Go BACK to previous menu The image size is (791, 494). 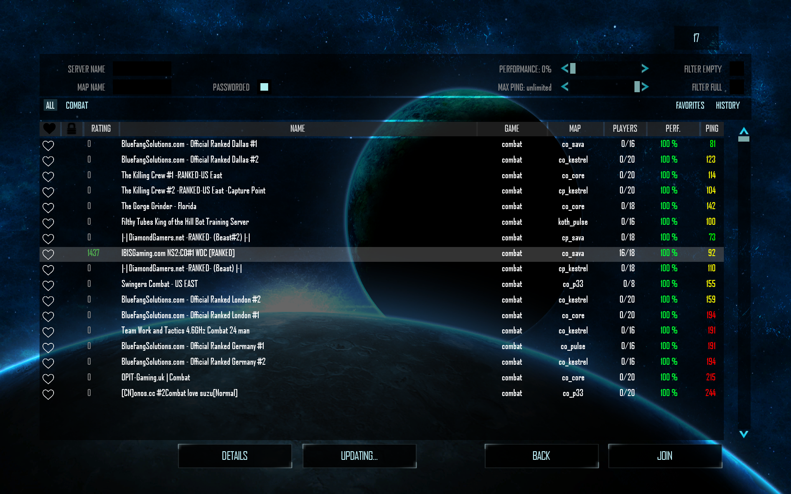point(541,456)
